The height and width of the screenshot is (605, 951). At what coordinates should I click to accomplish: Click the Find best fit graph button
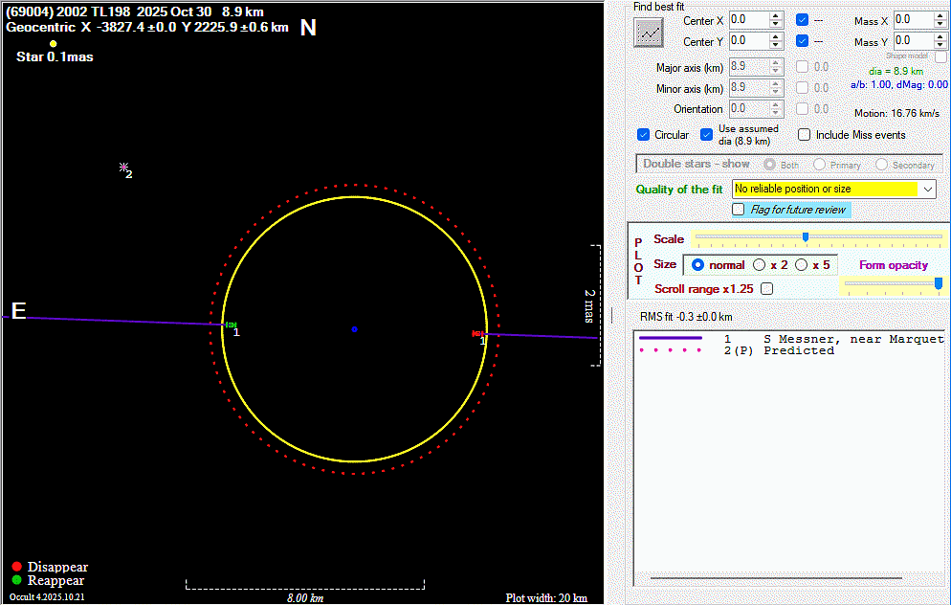(649, 33)
